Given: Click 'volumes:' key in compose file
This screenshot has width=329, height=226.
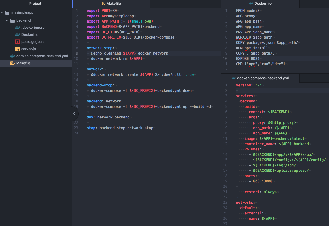Looking at the screenshot, I should (253, 149).
